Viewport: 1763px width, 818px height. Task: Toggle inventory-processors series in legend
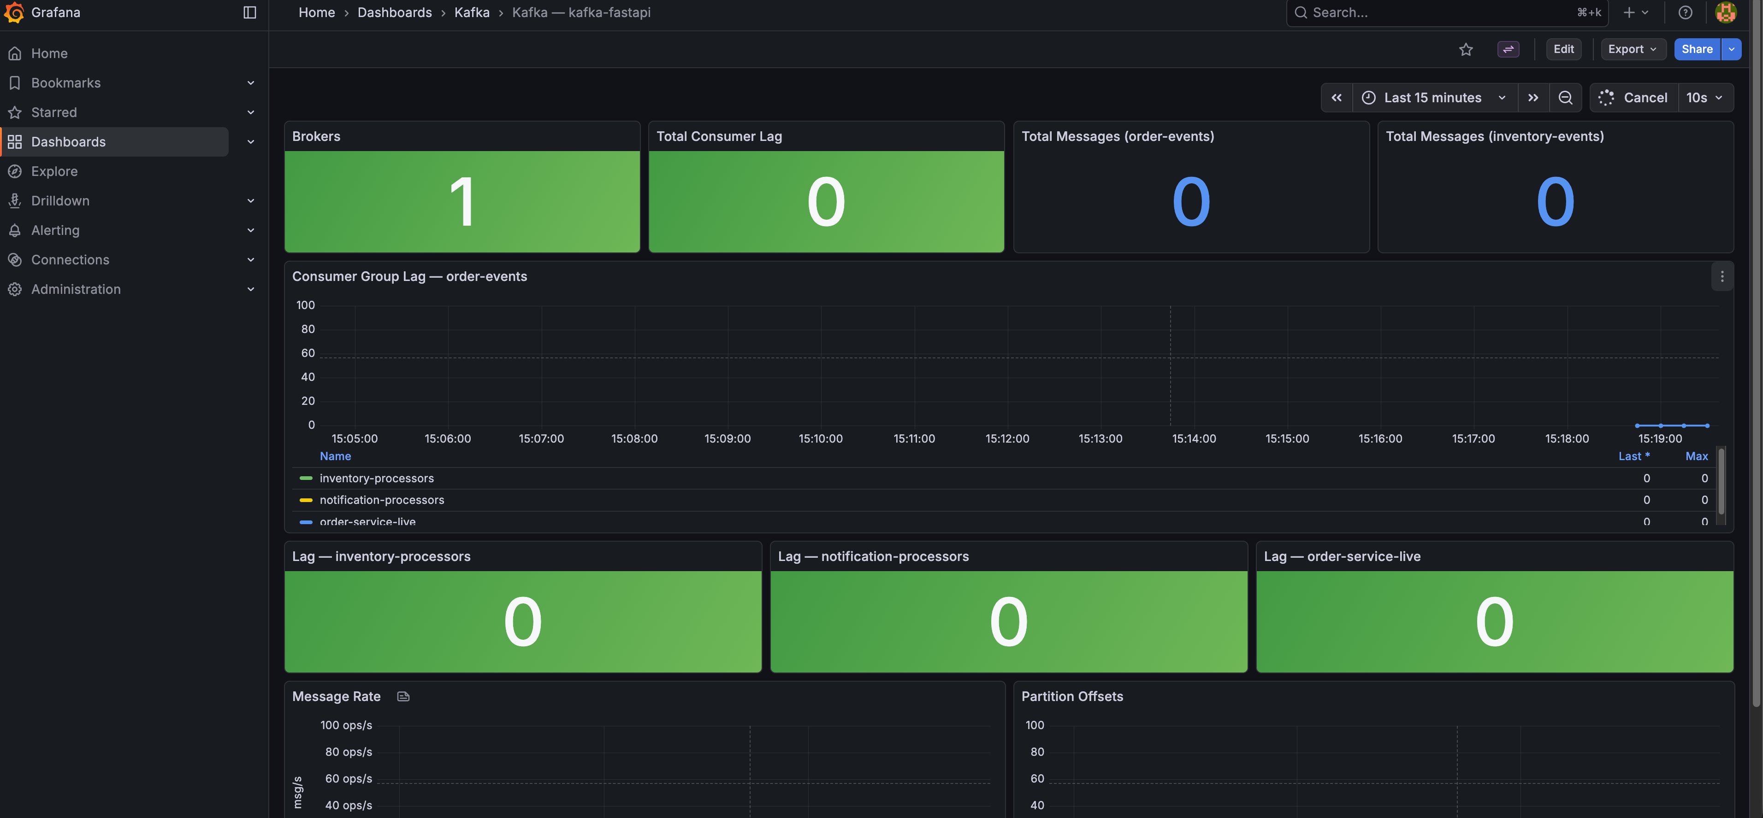tap(376, 478)
